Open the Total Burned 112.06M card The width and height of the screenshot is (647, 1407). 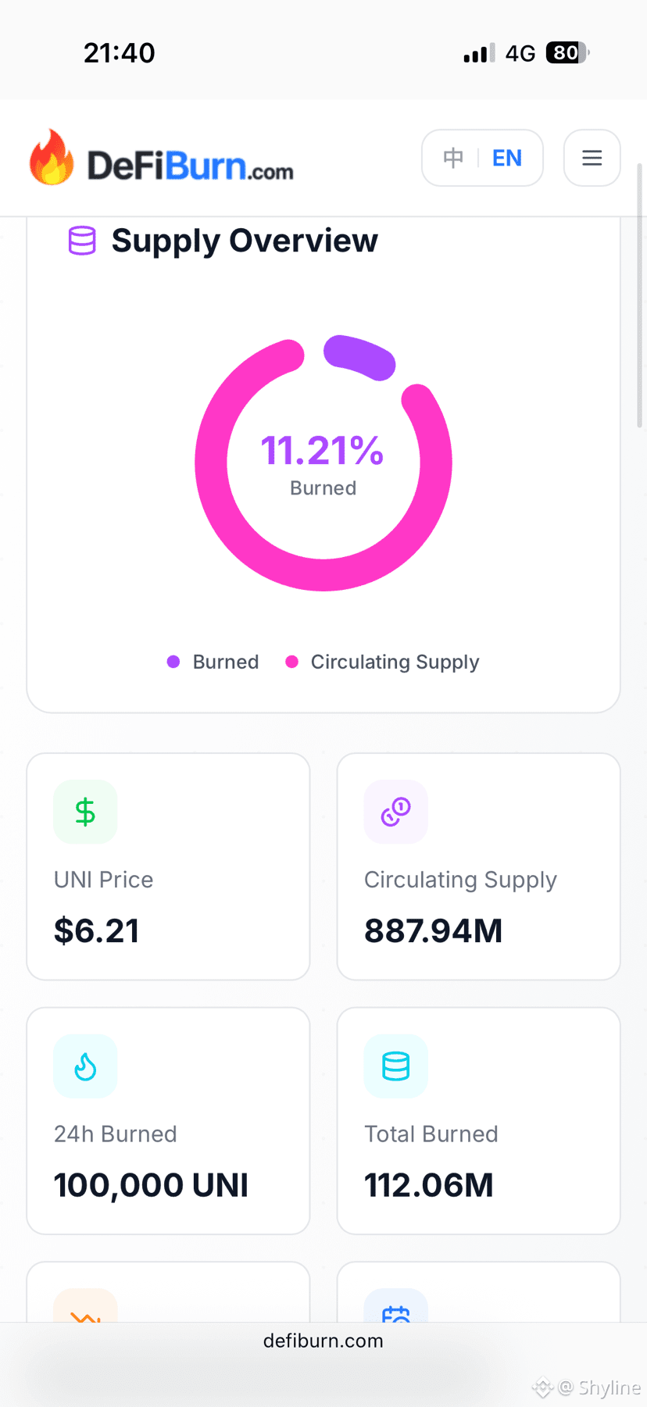(x=478, y=1120)
